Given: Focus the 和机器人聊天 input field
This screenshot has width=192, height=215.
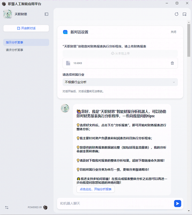Looking at the screenshot, I should (x=115, y=203).
